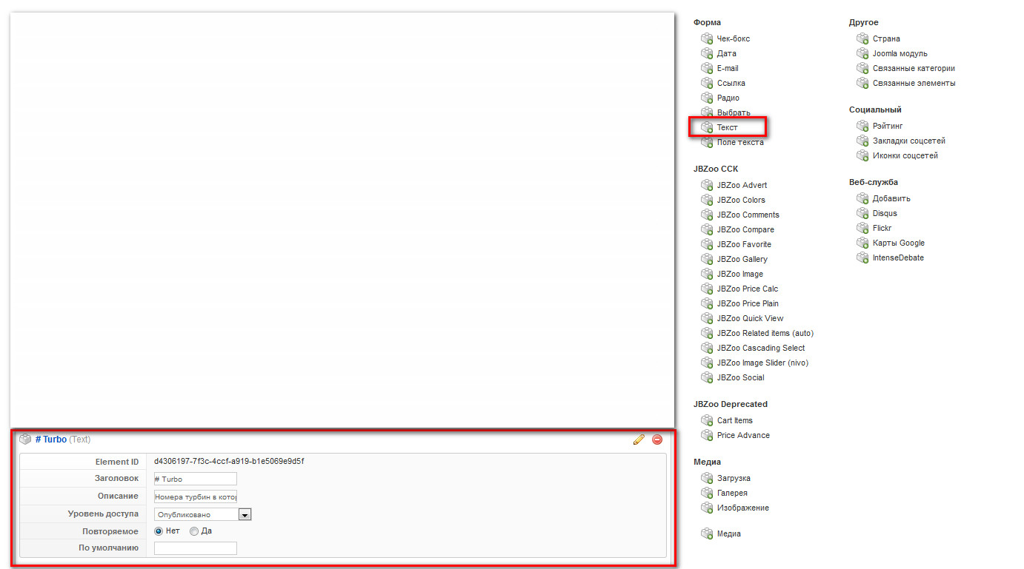
Task: Open the Уровень доступа dropdown
Action: (x=203, y=514)
